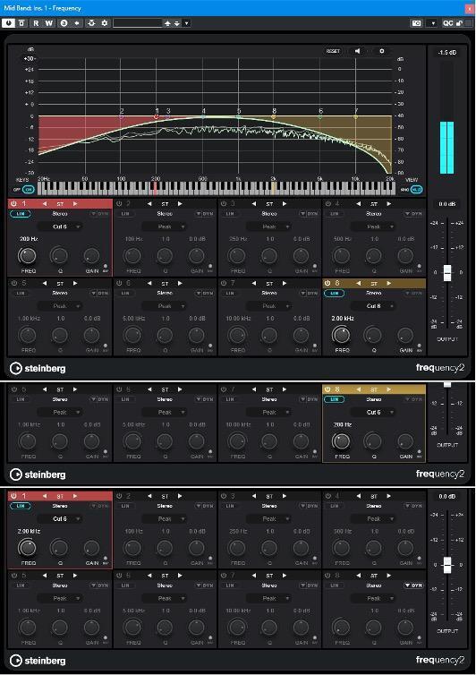Click FREQ knob of 2.00 kHz band 1
Screen dimensions: 476x675
[x=27, y=548]
